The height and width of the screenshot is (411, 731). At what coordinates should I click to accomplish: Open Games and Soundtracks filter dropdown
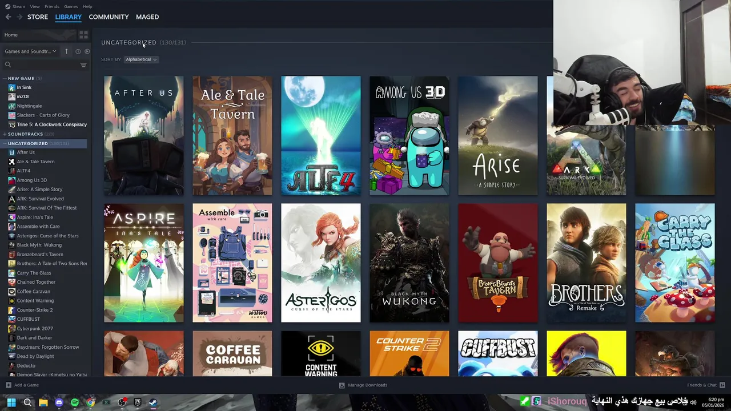(x=31, y=51)
